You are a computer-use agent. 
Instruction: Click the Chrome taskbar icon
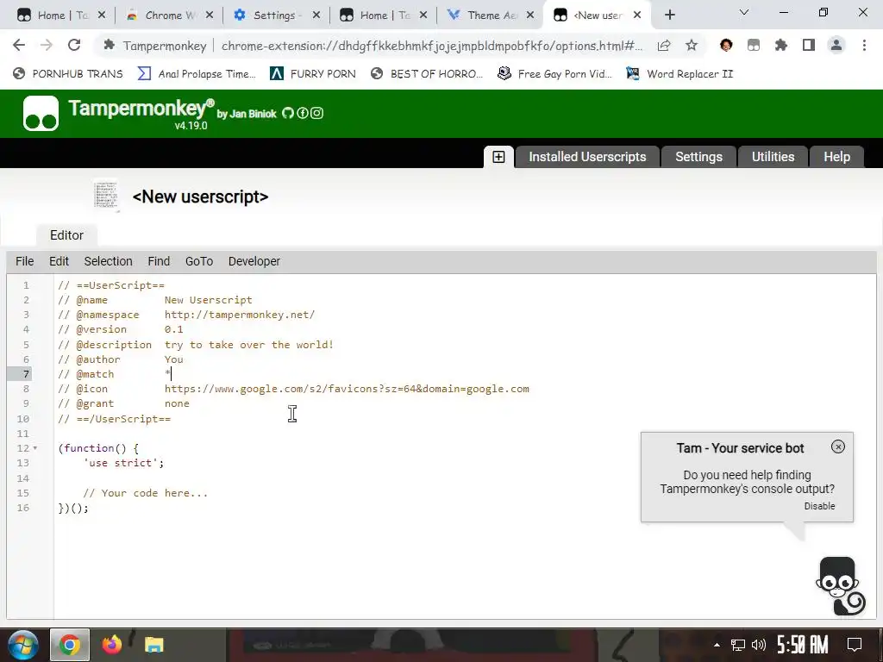69,645
